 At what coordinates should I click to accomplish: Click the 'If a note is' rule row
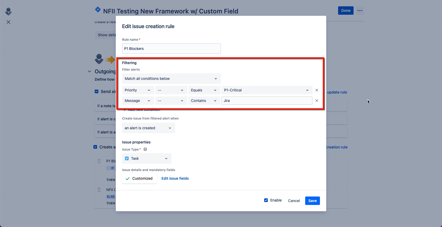pyautogui.click(x=105, y=106)
